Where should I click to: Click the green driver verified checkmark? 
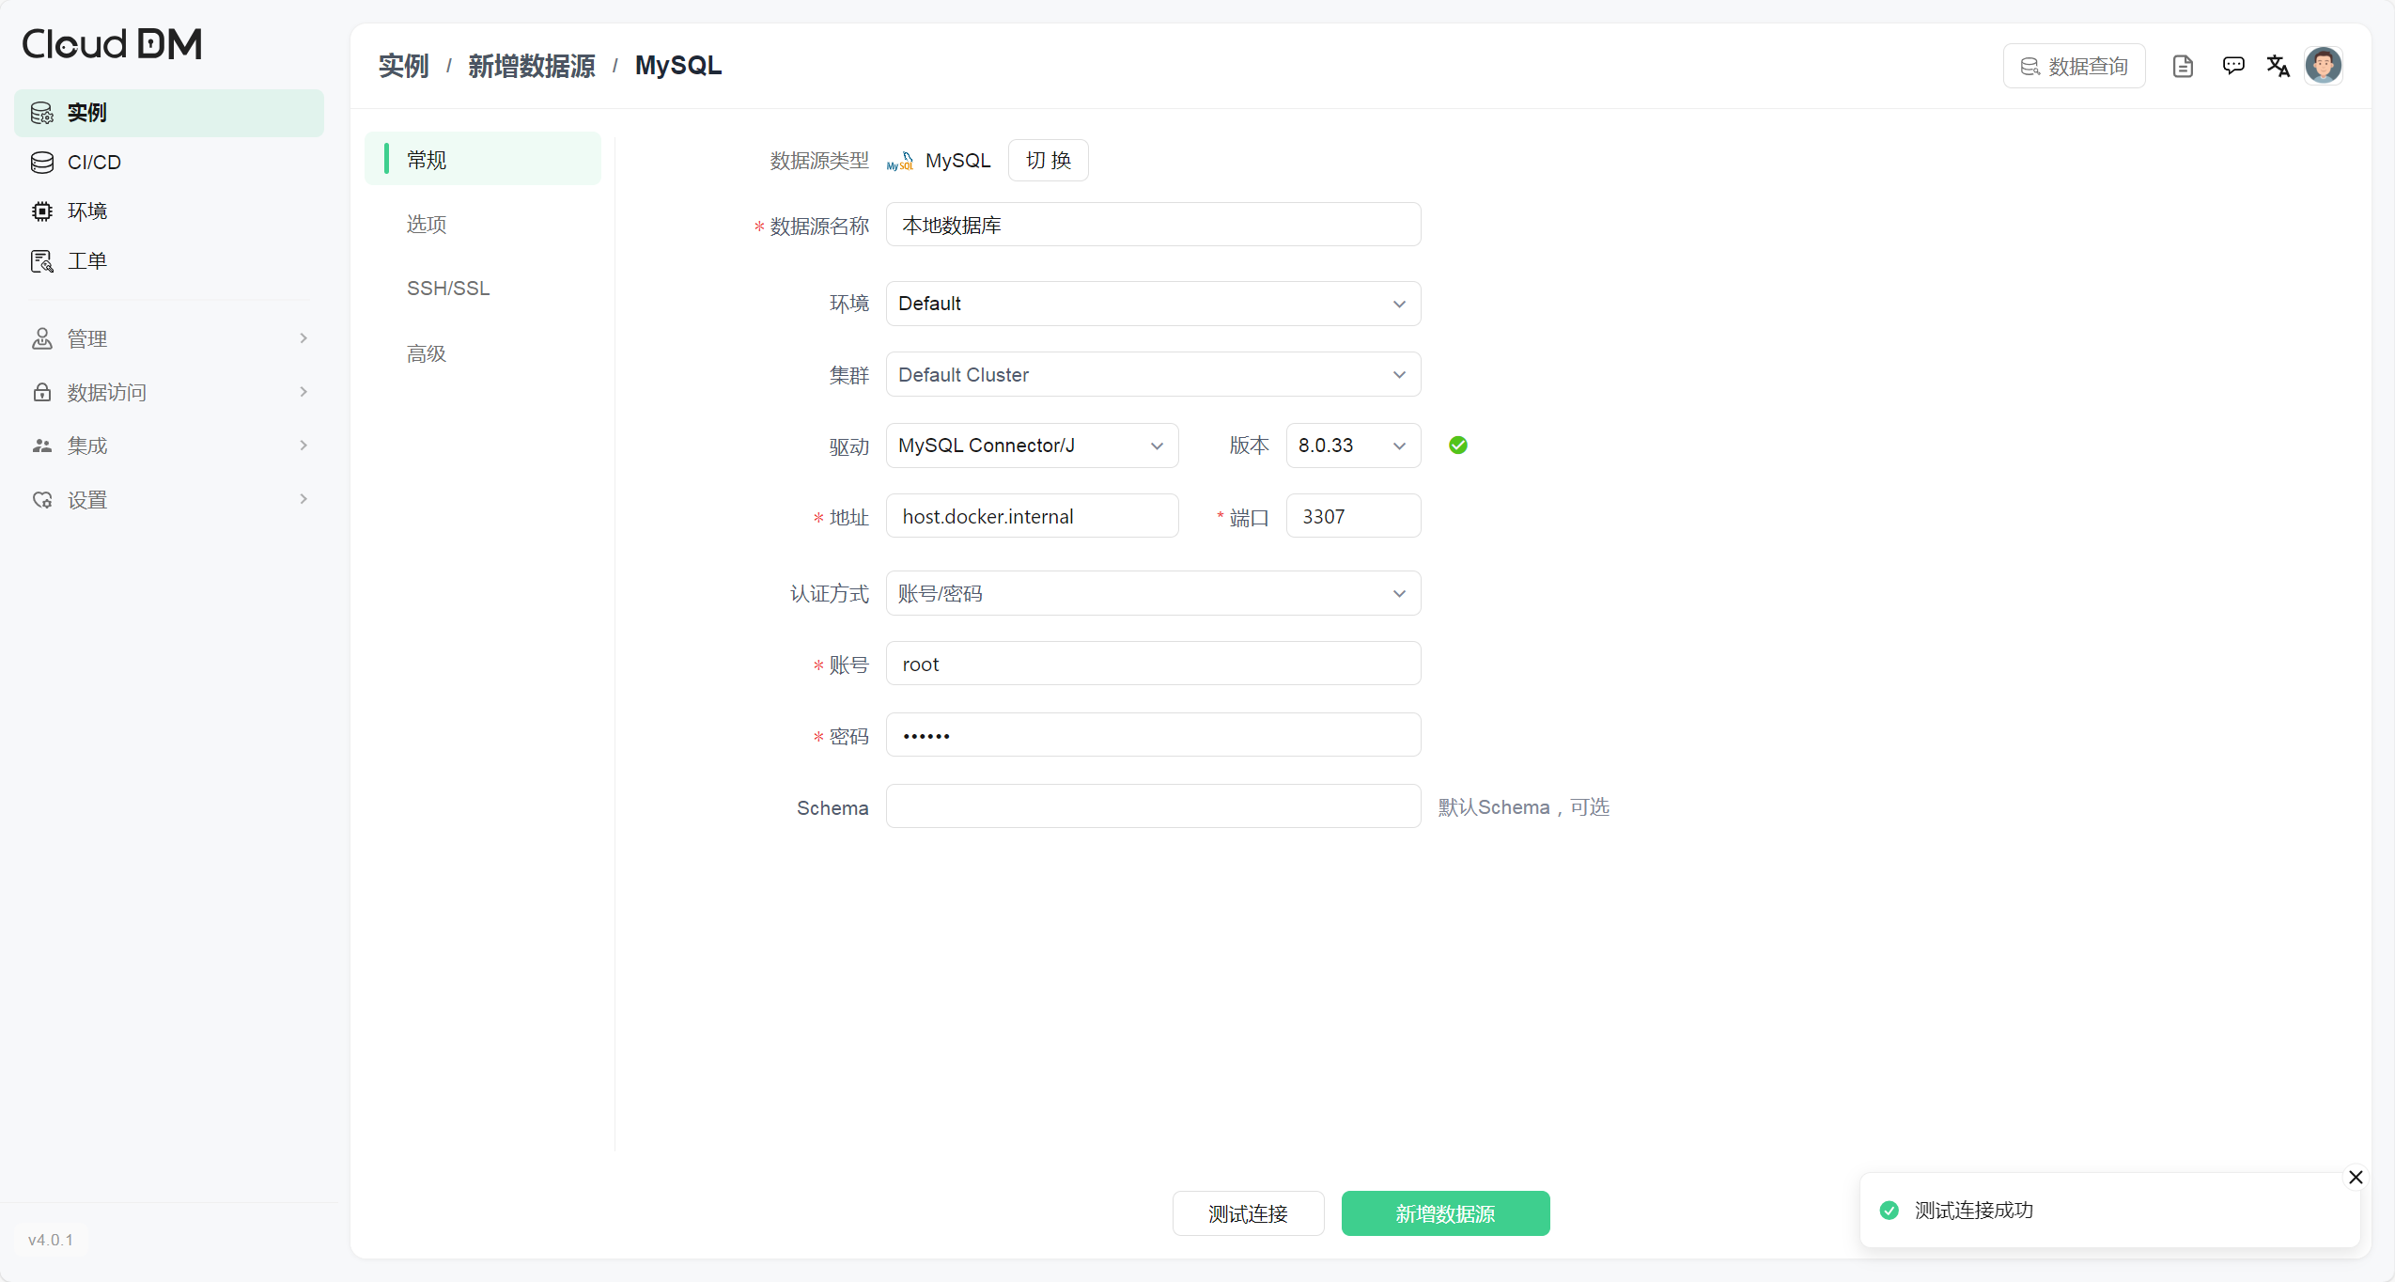(x=1458, y=446)
